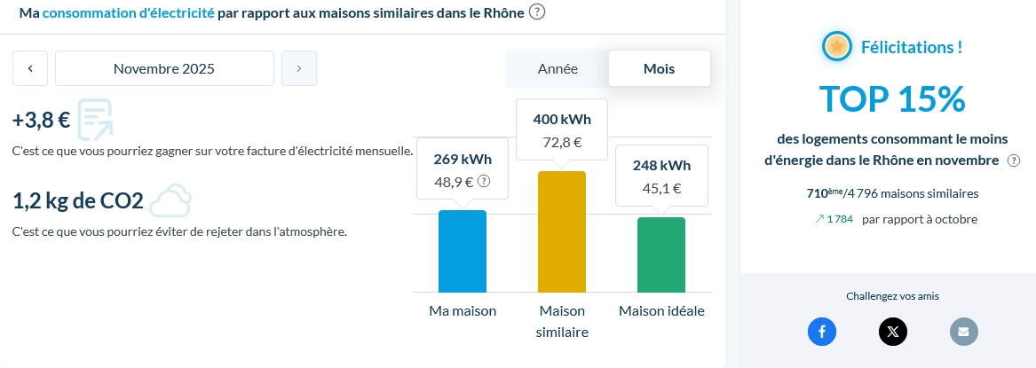Share on Facebook
This screenshot has width=1036, height=368.
point(822,332)
